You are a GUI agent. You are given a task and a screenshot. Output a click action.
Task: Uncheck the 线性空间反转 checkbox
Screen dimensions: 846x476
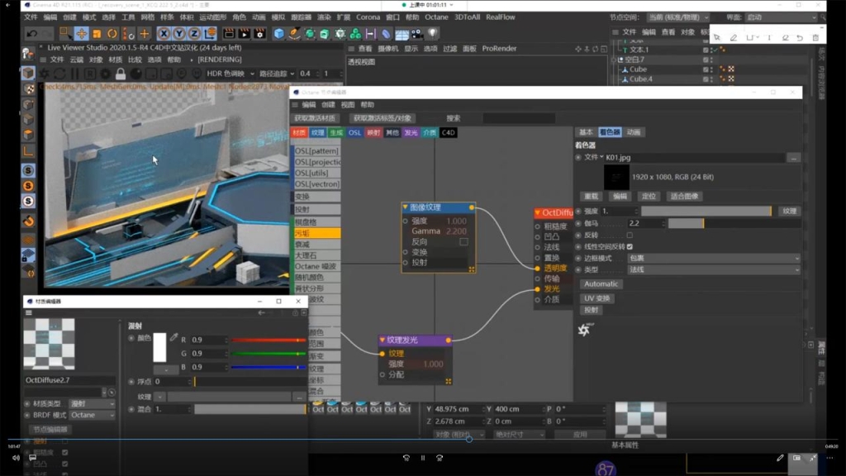pyautogui.click(x=629, y=247)
